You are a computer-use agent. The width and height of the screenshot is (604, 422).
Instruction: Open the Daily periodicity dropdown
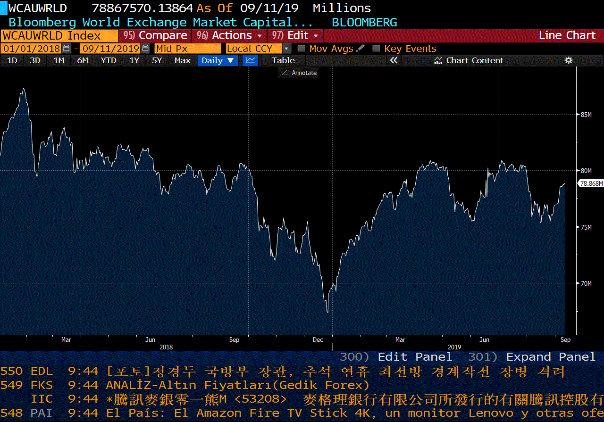tap(218, 60)
